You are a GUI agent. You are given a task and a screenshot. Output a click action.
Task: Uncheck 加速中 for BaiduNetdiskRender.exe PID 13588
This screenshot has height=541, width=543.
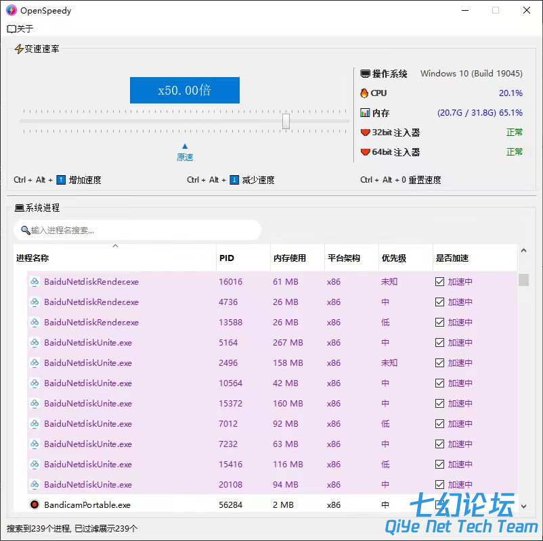[439, 323]
